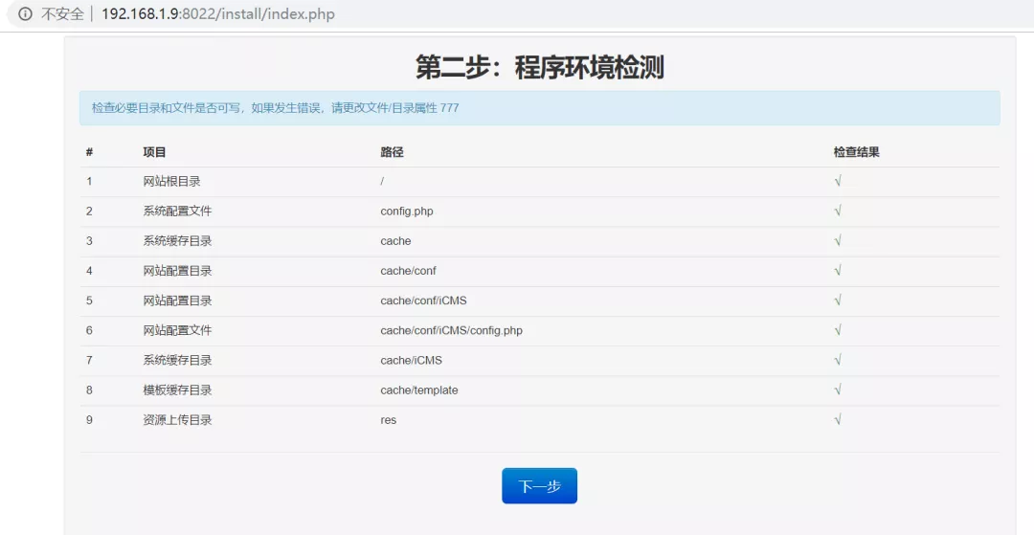Click the check mark for cache row 3

pos(838,241)
